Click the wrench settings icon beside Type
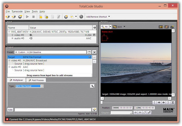Image resolution: width=182 pixels, height=126 pixels. (92, 86)
